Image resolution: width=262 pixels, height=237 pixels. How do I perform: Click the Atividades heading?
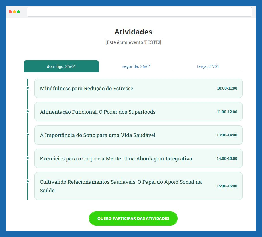(133, 32)
